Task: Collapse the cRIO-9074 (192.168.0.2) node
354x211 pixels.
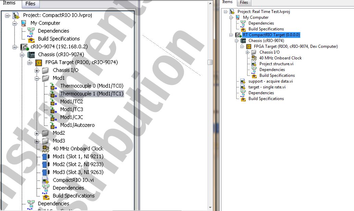Action: click(15, 47)
